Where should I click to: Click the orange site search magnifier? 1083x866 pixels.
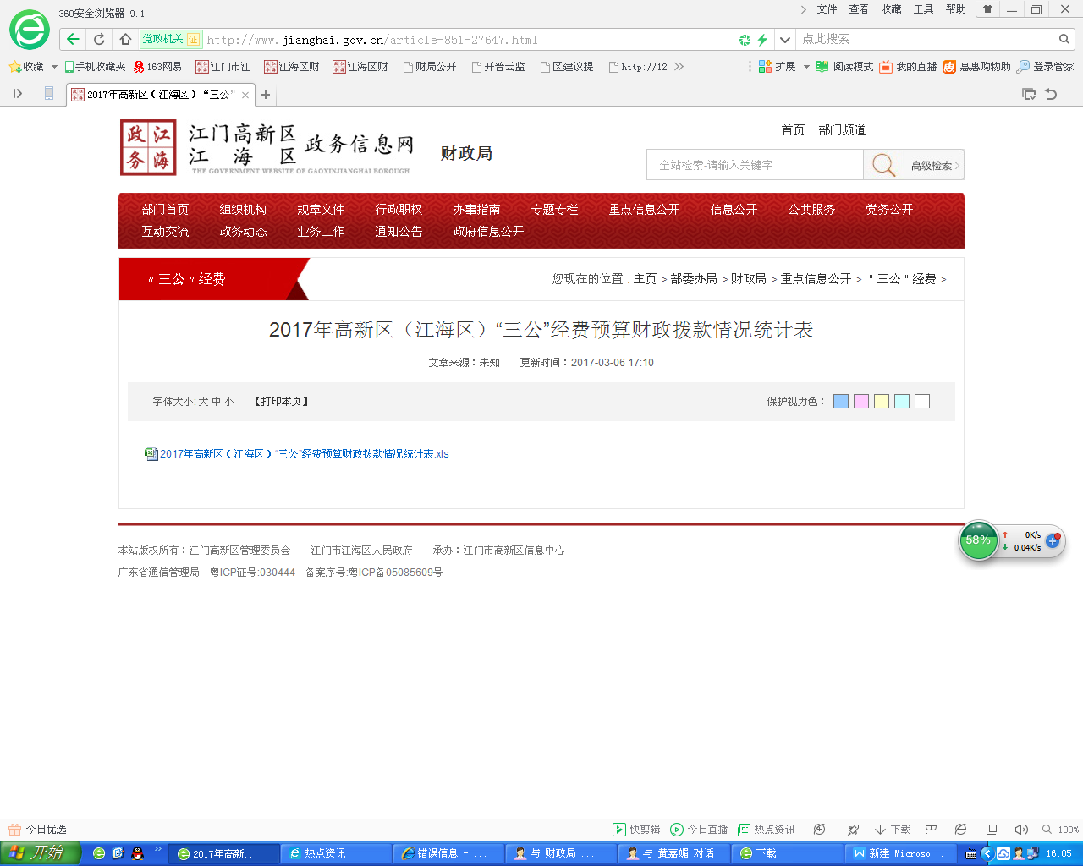point(883,165)
